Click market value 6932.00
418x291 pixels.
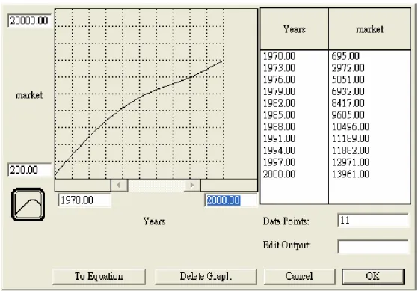click(348, 91)
